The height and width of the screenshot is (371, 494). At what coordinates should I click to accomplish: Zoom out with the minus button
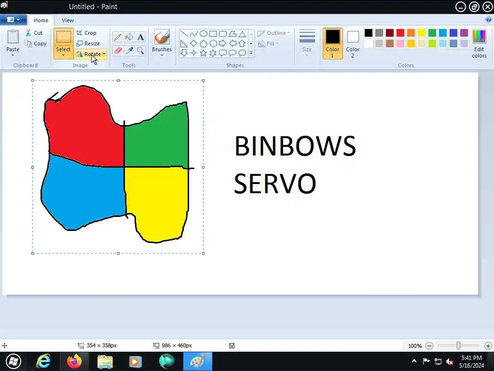click(429, 346)
